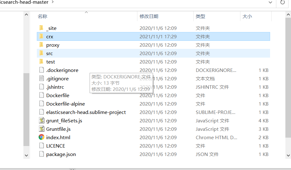The height and width of the screenshot is (170, 291).
Task: Select the .jshintrc file name
Action: point(55,87)
